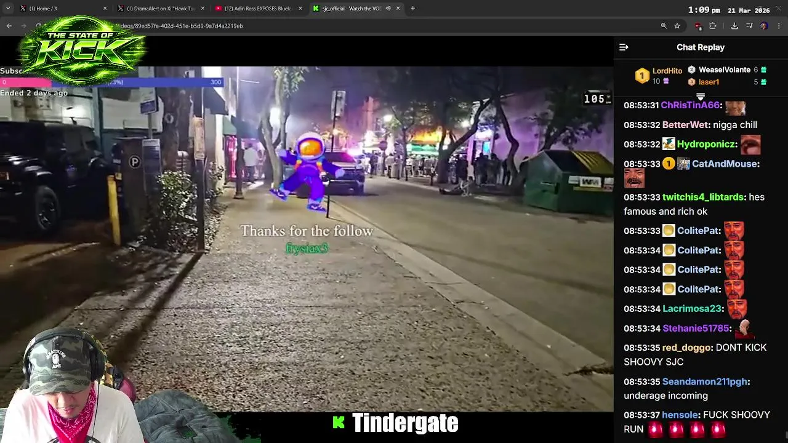Click the emote in Lacrimosa23's message
Screen dimensions: 788x443
coord(737,309)
